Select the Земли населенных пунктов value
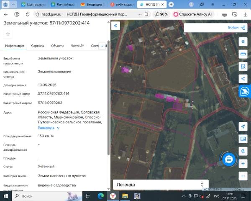The height and width of the screenshot is (201, 251). pos(61,176)
